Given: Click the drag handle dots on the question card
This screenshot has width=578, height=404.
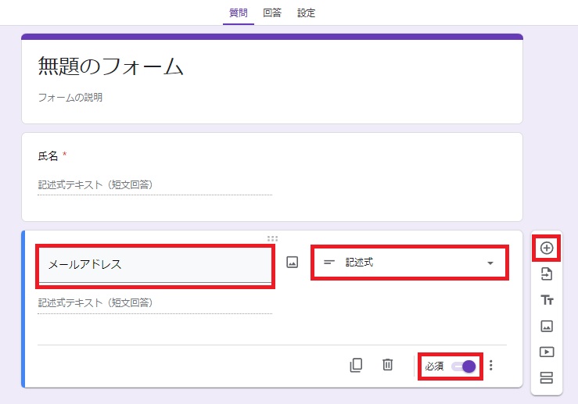Looking at the screenshot, I should pos(272,238).
